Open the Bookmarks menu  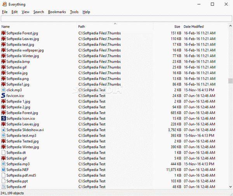click(x=57, y=12)
